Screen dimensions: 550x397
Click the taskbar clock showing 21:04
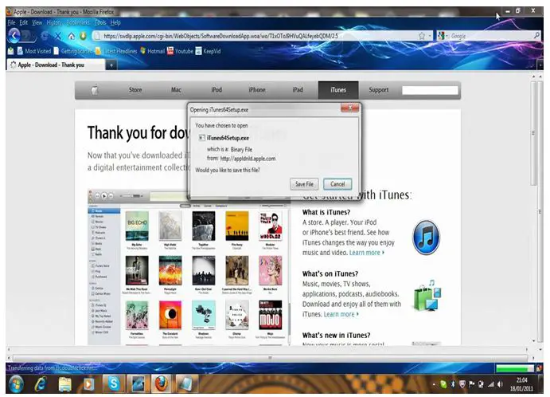(x=522, y=384)
